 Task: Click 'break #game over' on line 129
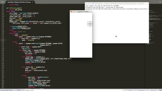click(x=19, y=32)
